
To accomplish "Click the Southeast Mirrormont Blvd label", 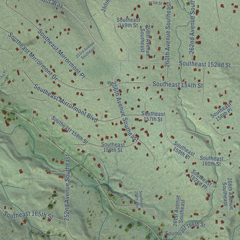I will (x=66, y=103).
